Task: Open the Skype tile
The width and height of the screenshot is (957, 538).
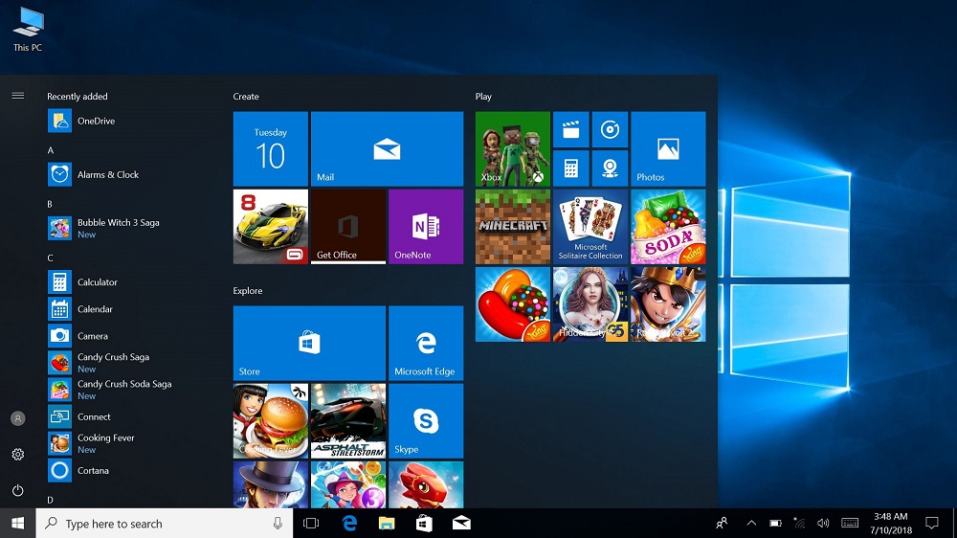Action: click(x=426, y=421)
